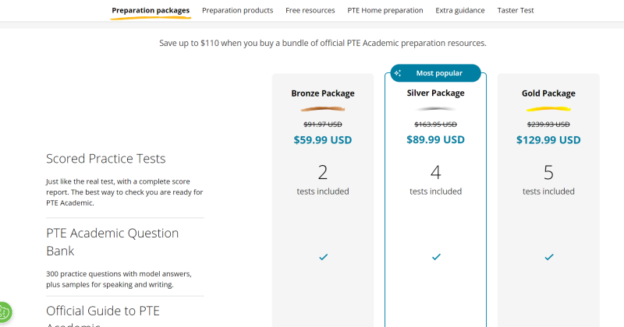Click the Most popular badge
The height and width of the screenshot is (327, 624).
tap(437, 73)
